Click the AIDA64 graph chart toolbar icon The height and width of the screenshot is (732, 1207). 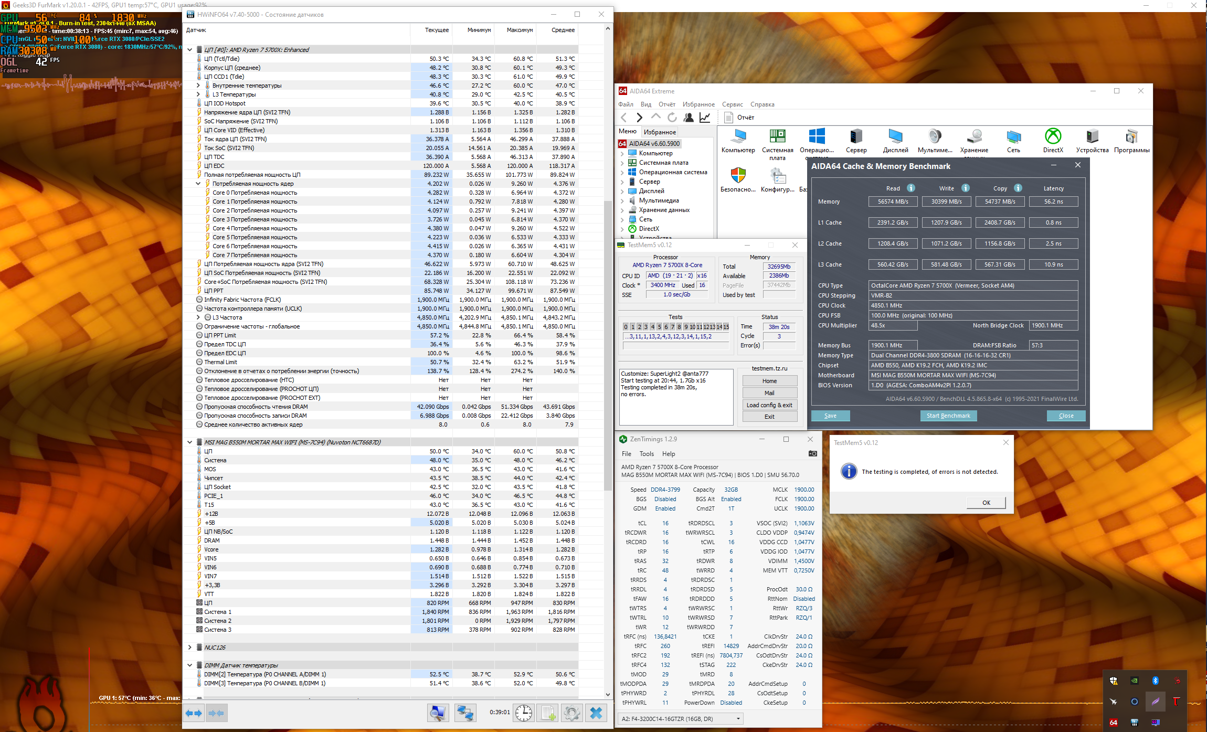(705, 118)
